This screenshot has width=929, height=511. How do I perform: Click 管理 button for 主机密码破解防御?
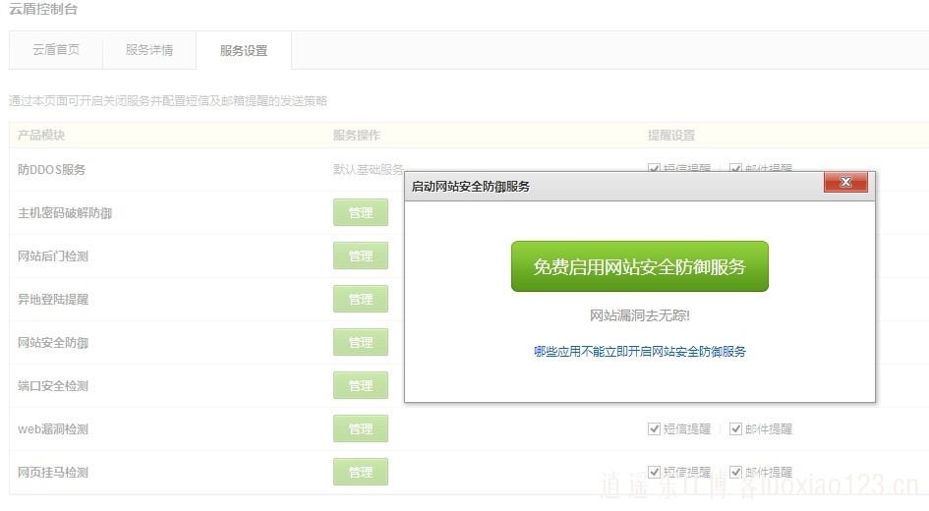pyautogui.click(x=360, y=212)
